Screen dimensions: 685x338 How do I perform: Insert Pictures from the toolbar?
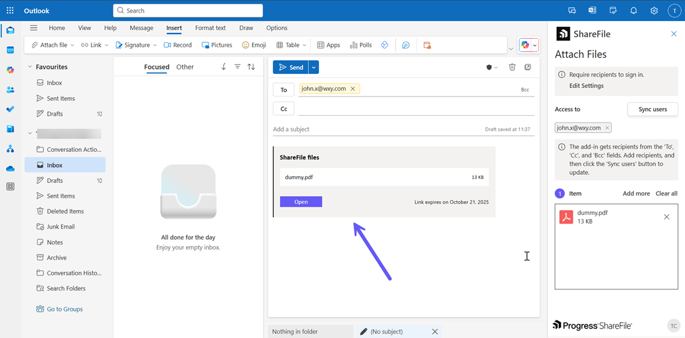tap(217, 45)
